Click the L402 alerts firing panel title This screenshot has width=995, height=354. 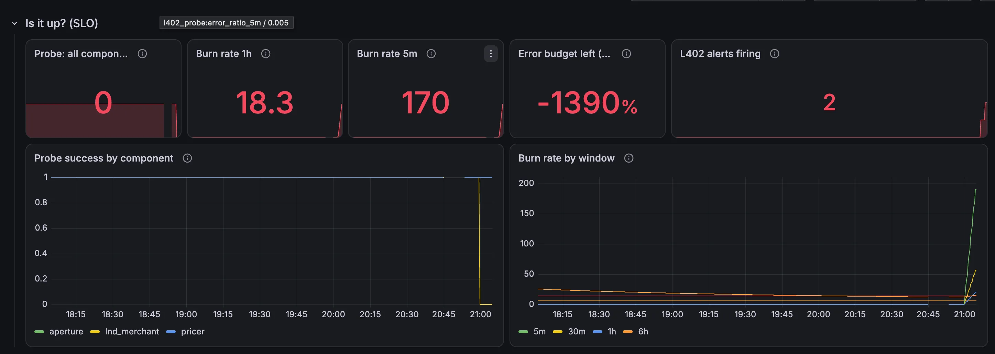click(x=720, y=54)
